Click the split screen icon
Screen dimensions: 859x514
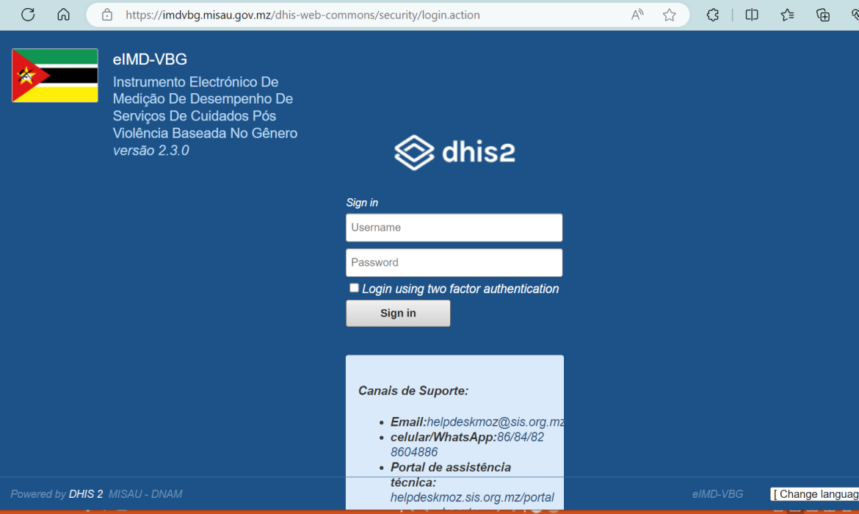point(751,15)
